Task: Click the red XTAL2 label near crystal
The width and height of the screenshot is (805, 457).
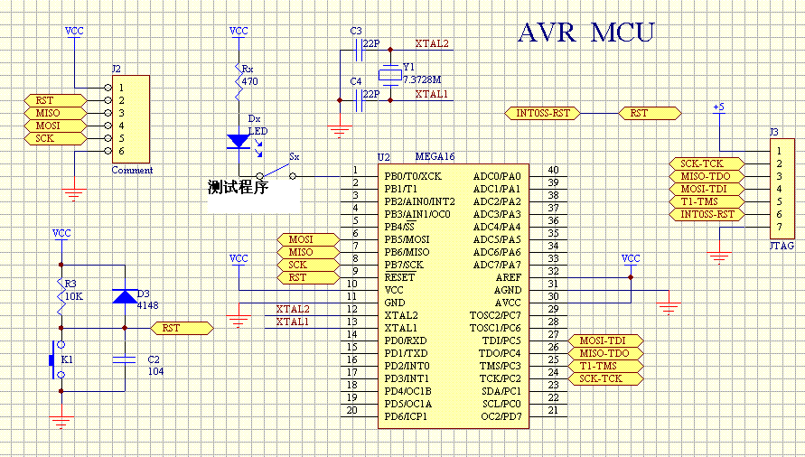Action: [431, 43]
